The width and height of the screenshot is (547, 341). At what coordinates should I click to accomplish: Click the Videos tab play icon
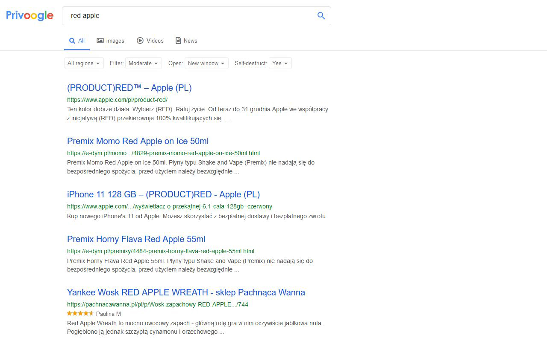point(140,40)
